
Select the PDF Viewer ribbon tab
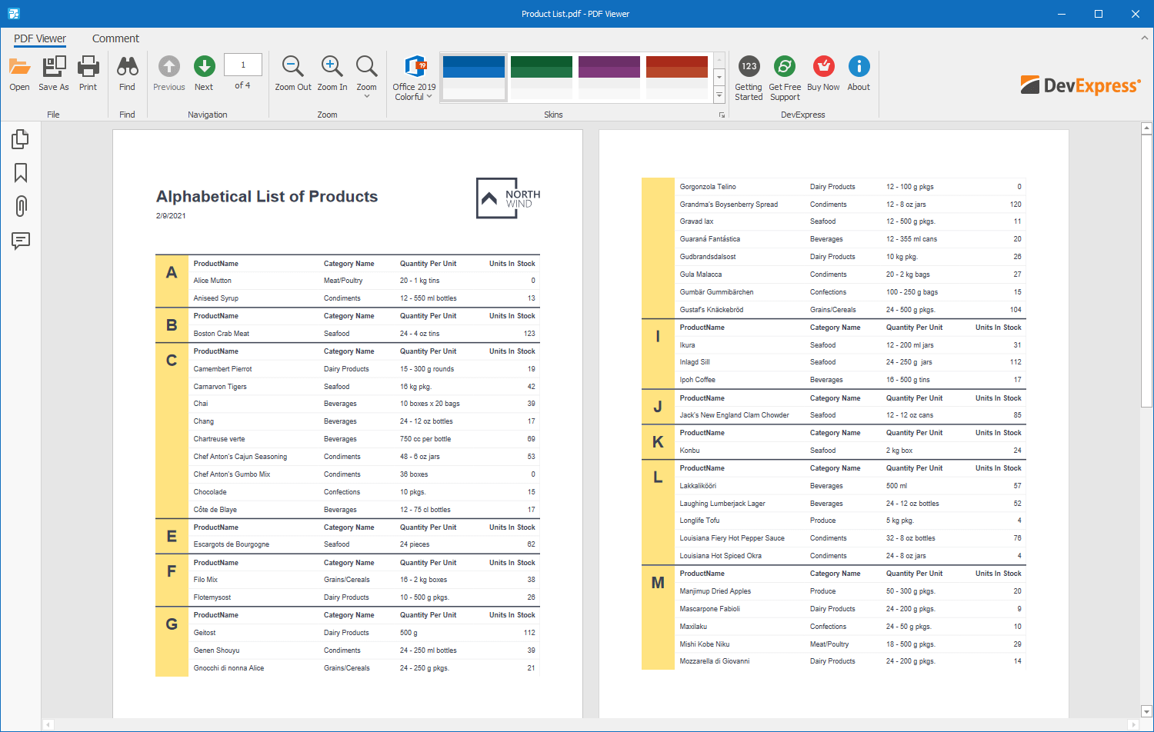pyautogui.click(x=39, y=38)
